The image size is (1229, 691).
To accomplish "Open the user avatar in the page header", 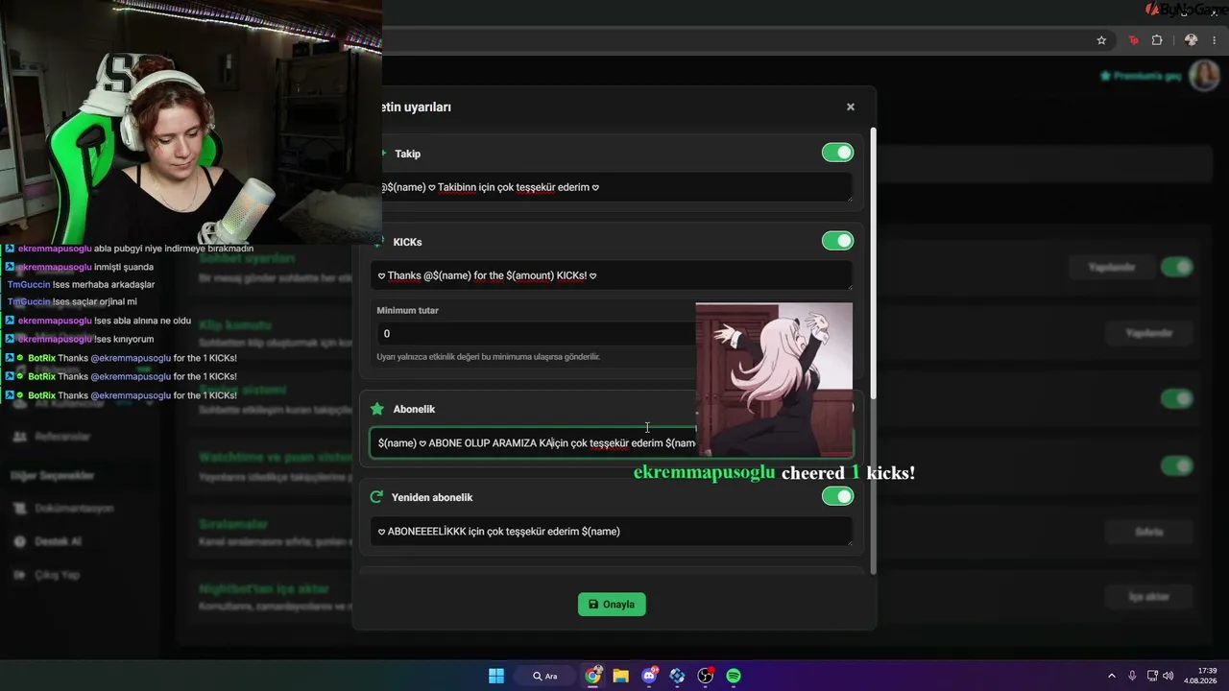I will [1204, 76].
